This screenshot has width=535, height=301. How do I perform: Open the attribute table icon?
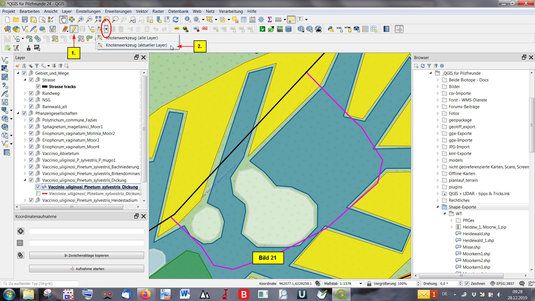tap(244, 20)
